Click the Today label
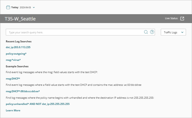This screenshot has height=118, width=192. 15,7
